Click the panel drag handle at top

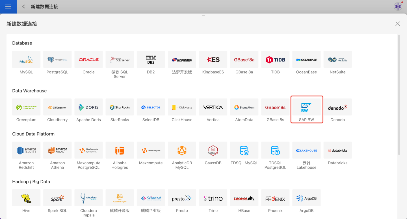(x=203, y=16)
